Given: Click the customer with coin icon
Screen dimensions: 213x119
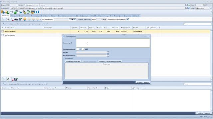Looking at the screenshot, I should pyautogui.click(x=7, y=12).
